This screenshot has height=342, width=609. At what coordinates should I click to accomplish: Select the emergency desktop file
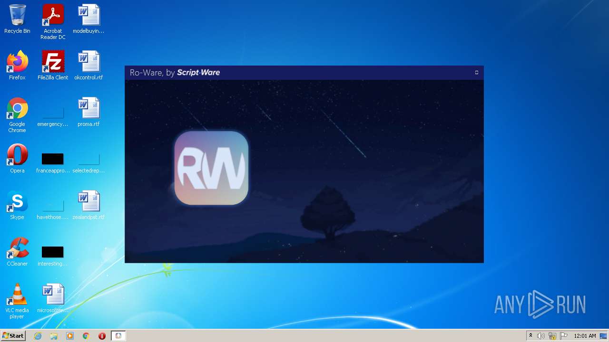click(x=53, y=116)
